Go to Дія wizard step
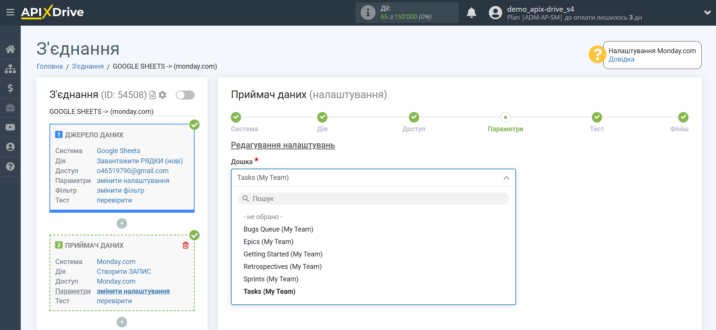The image size is (716, 330). tap(323, 117)
